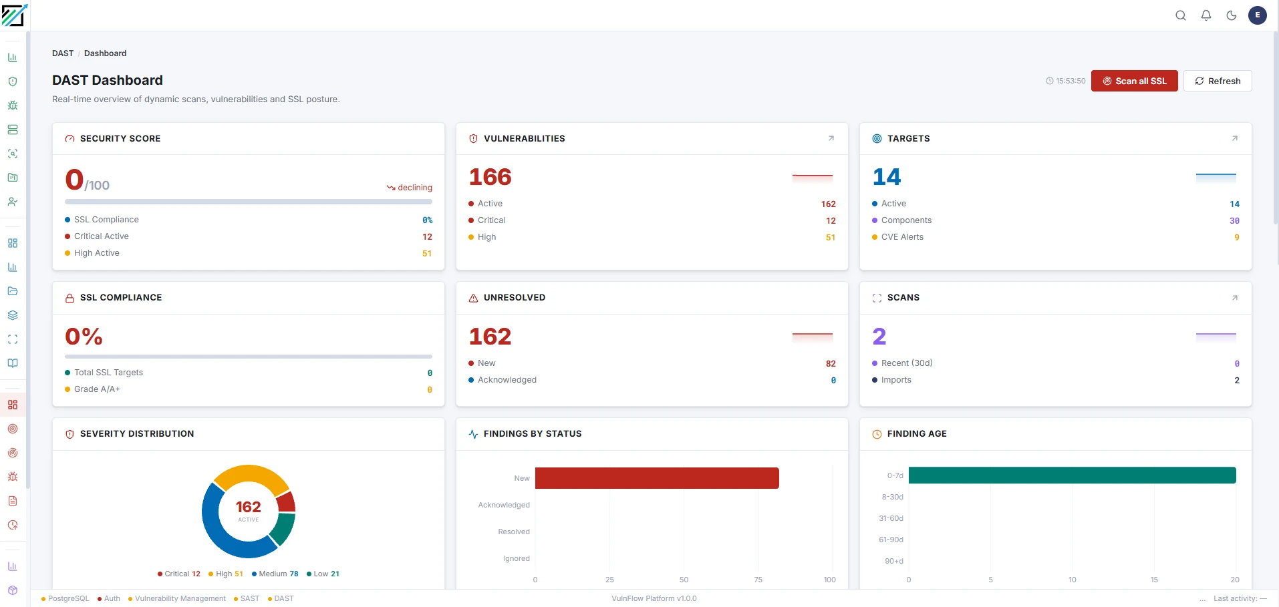
Task: Click the red Scan all SSL button
Action: 1135,81
